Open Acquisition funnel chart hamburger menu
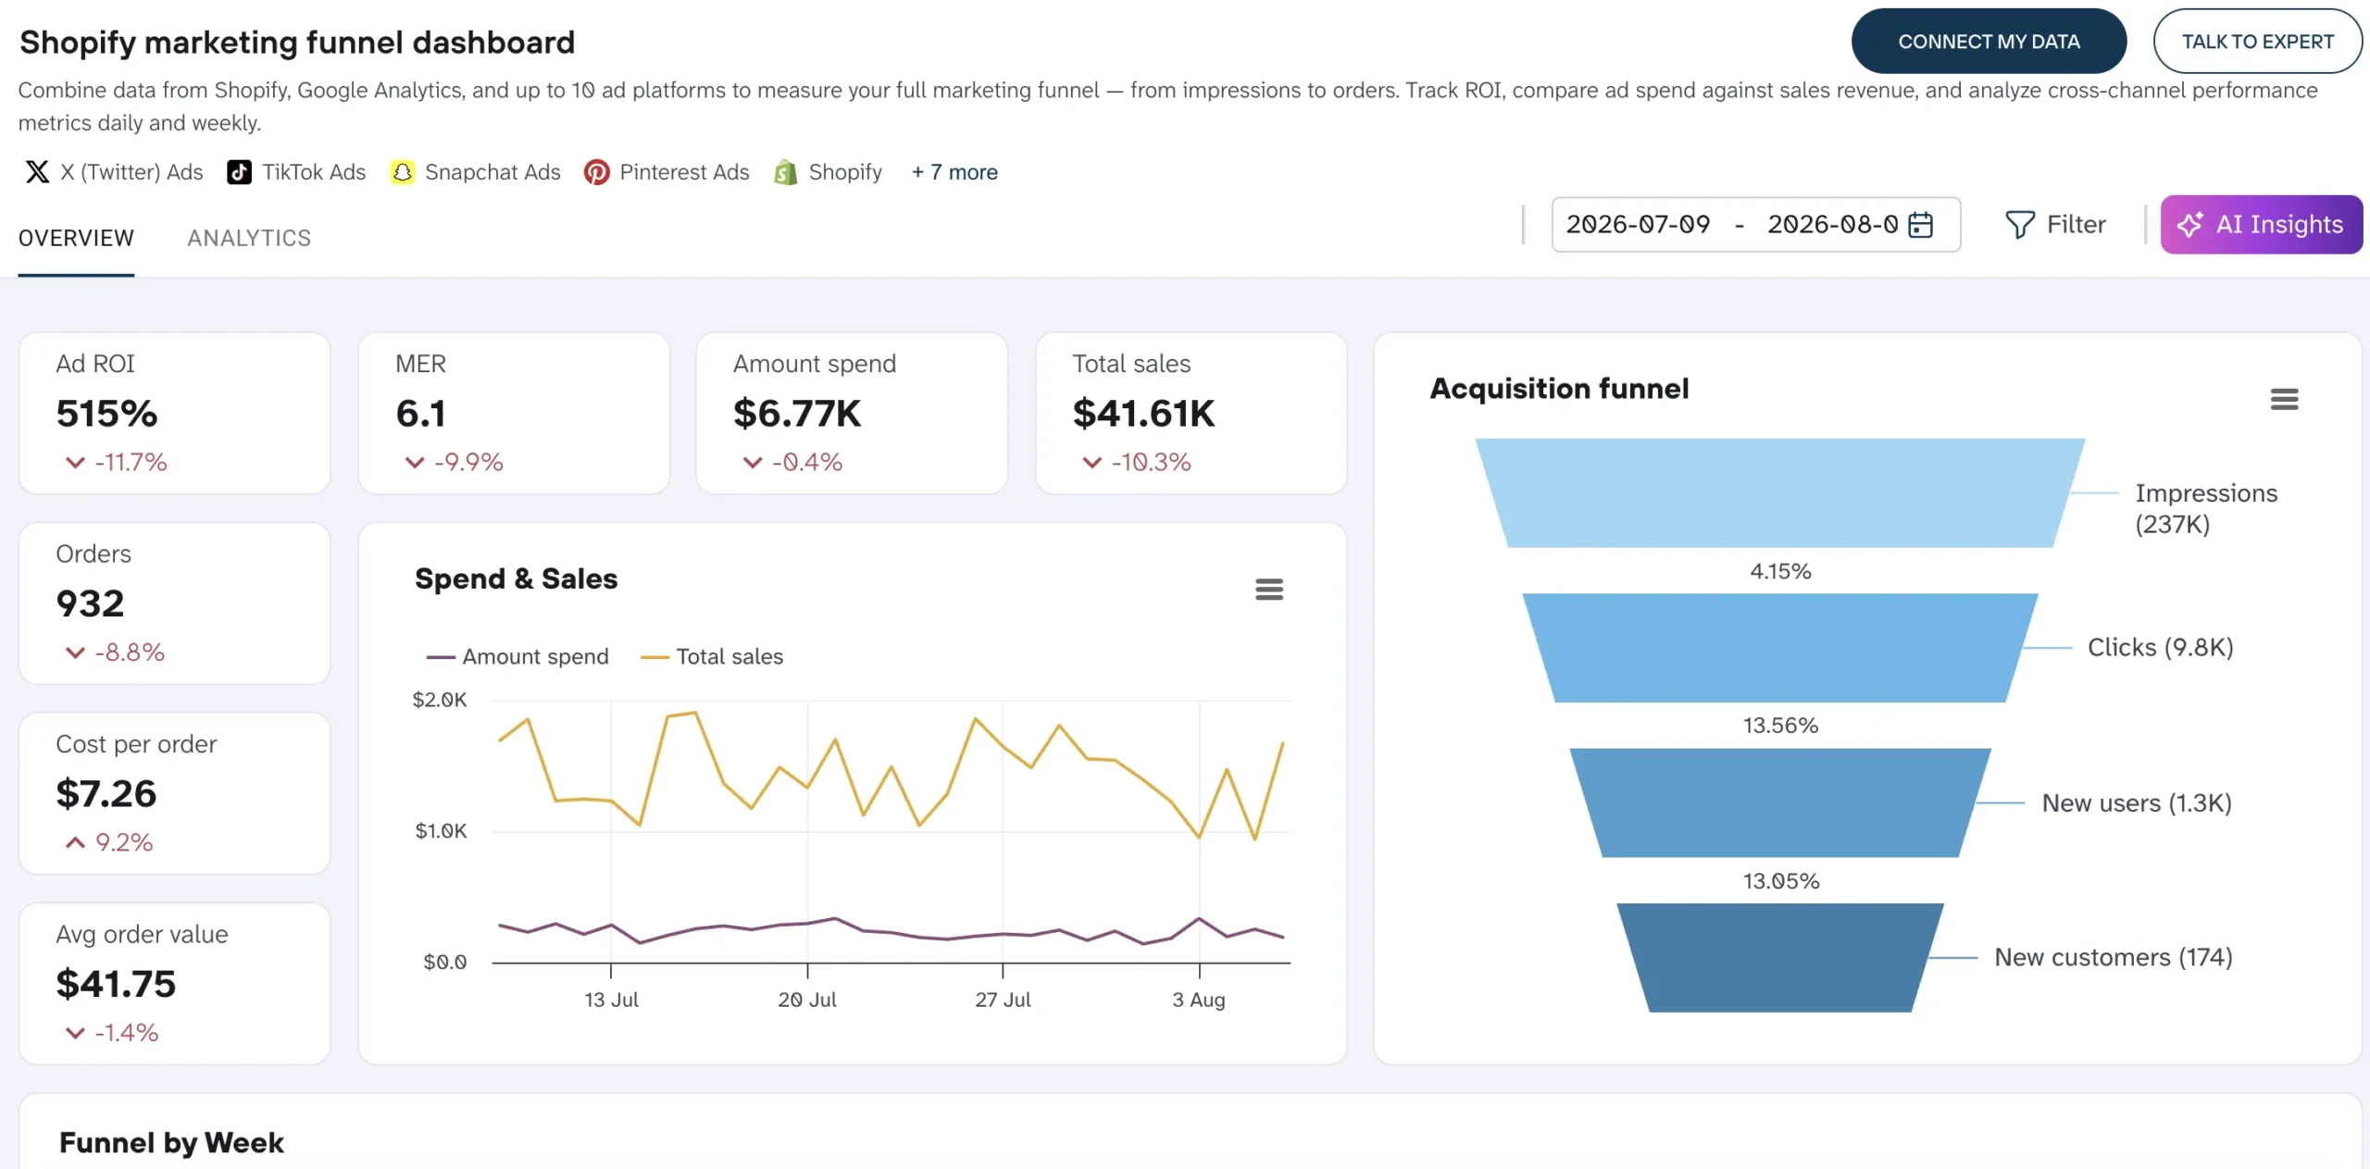 2284,400
